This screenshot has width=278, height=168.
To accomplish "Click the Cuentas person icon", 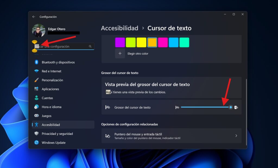I will coord(37,98).
